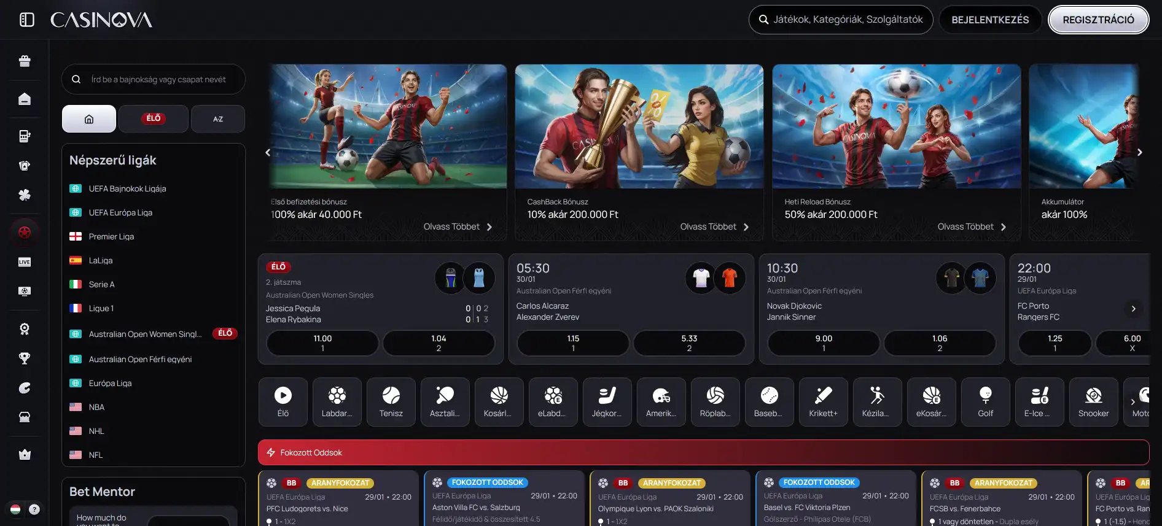Open the clover sidebar icon
Viewport: 1162px width, 526px height.
(25, 195)
